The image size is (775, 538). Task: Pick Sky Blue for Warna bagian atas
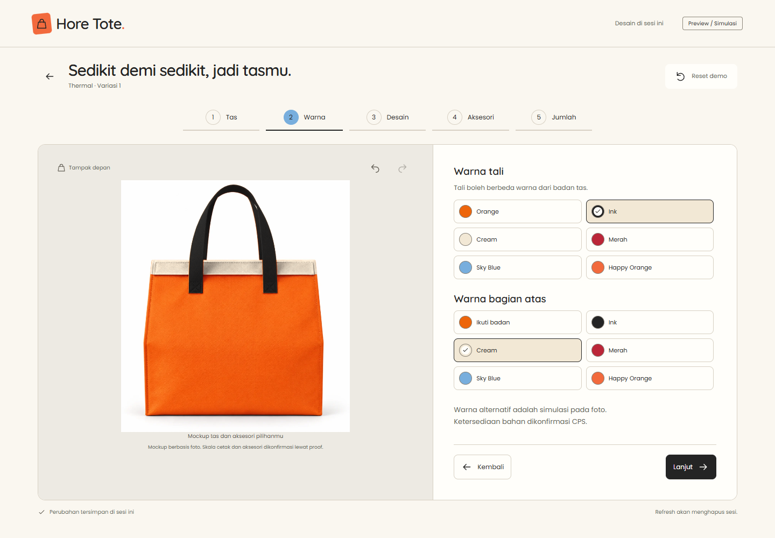click(518, 378)
